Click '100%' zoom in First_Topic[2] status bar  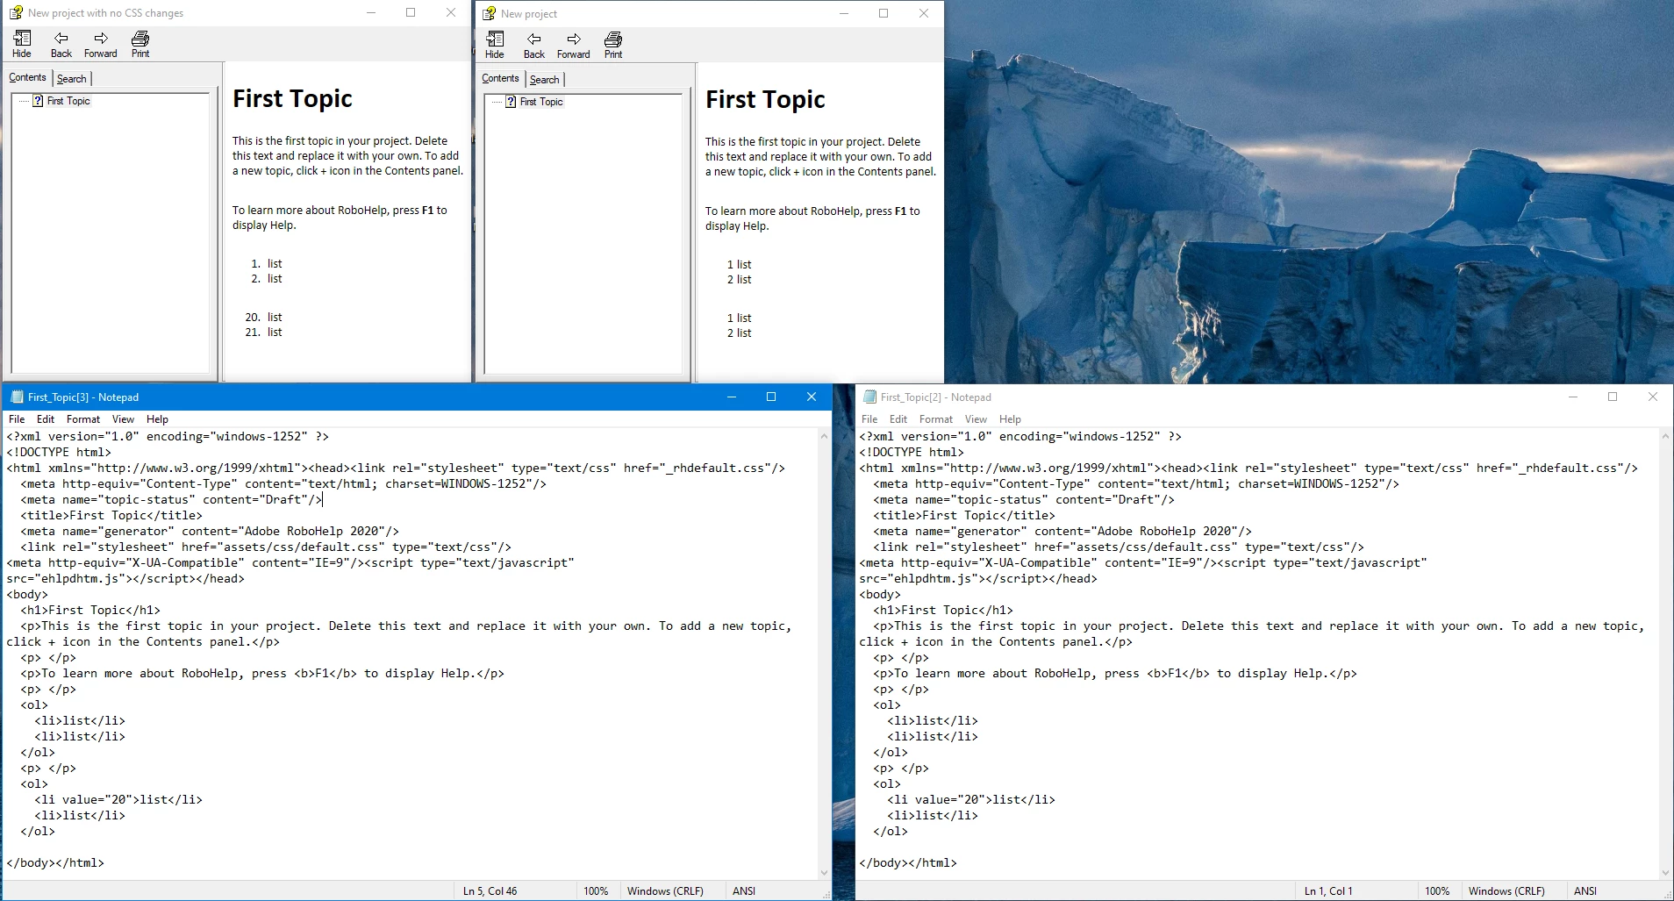[1437, 891]
